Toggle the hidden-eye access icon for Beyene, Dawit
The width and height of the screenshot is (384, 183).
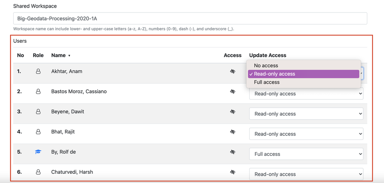[x=232, y=112]
